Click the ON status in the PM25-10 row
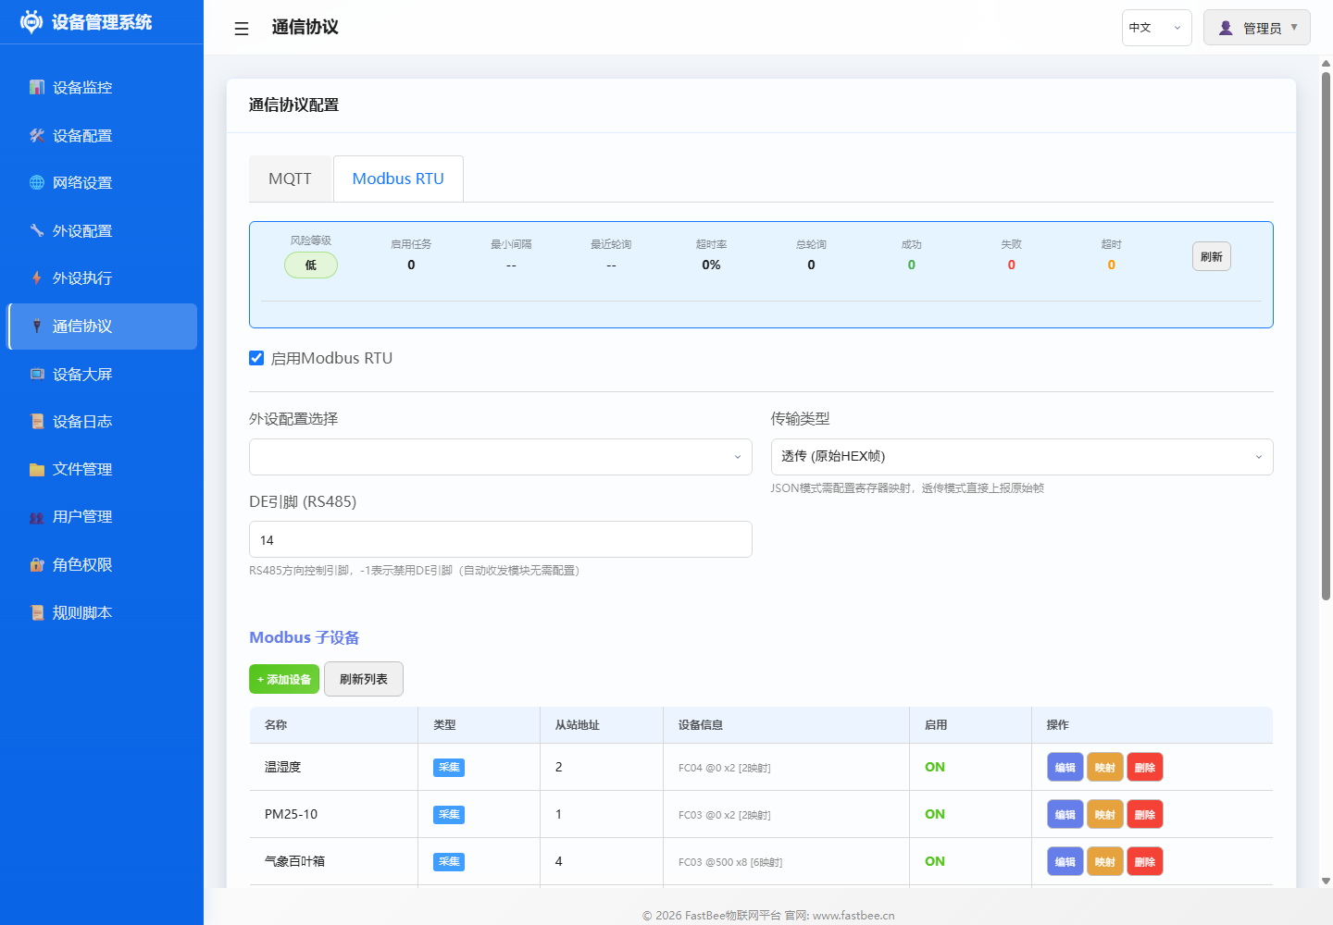This screenshot has height=925, width=1333. coord(935,814)
